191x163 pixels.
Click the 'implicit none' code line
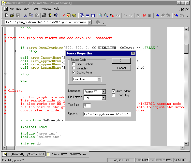(x=34, y=127)
